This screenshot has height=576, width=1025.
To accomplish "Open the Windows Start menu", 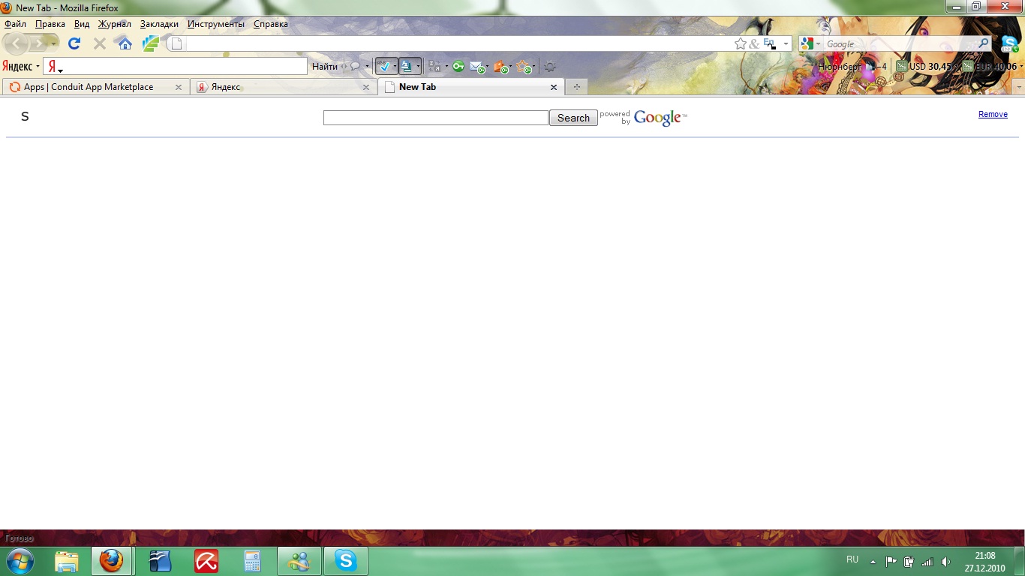I will (x=20, y=560).
